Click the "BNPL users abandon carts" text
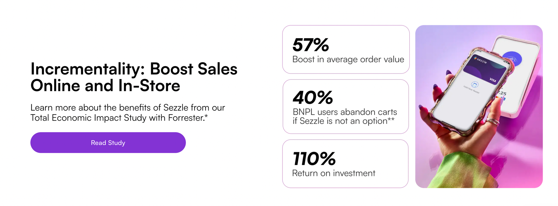This screenshot has height=206, width=558. click(x=345, y=112)
